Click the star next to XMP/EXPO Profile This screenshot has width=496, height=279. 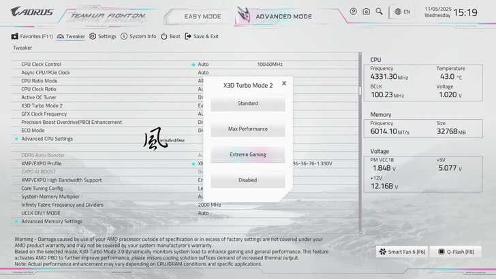tap(193, 164)
